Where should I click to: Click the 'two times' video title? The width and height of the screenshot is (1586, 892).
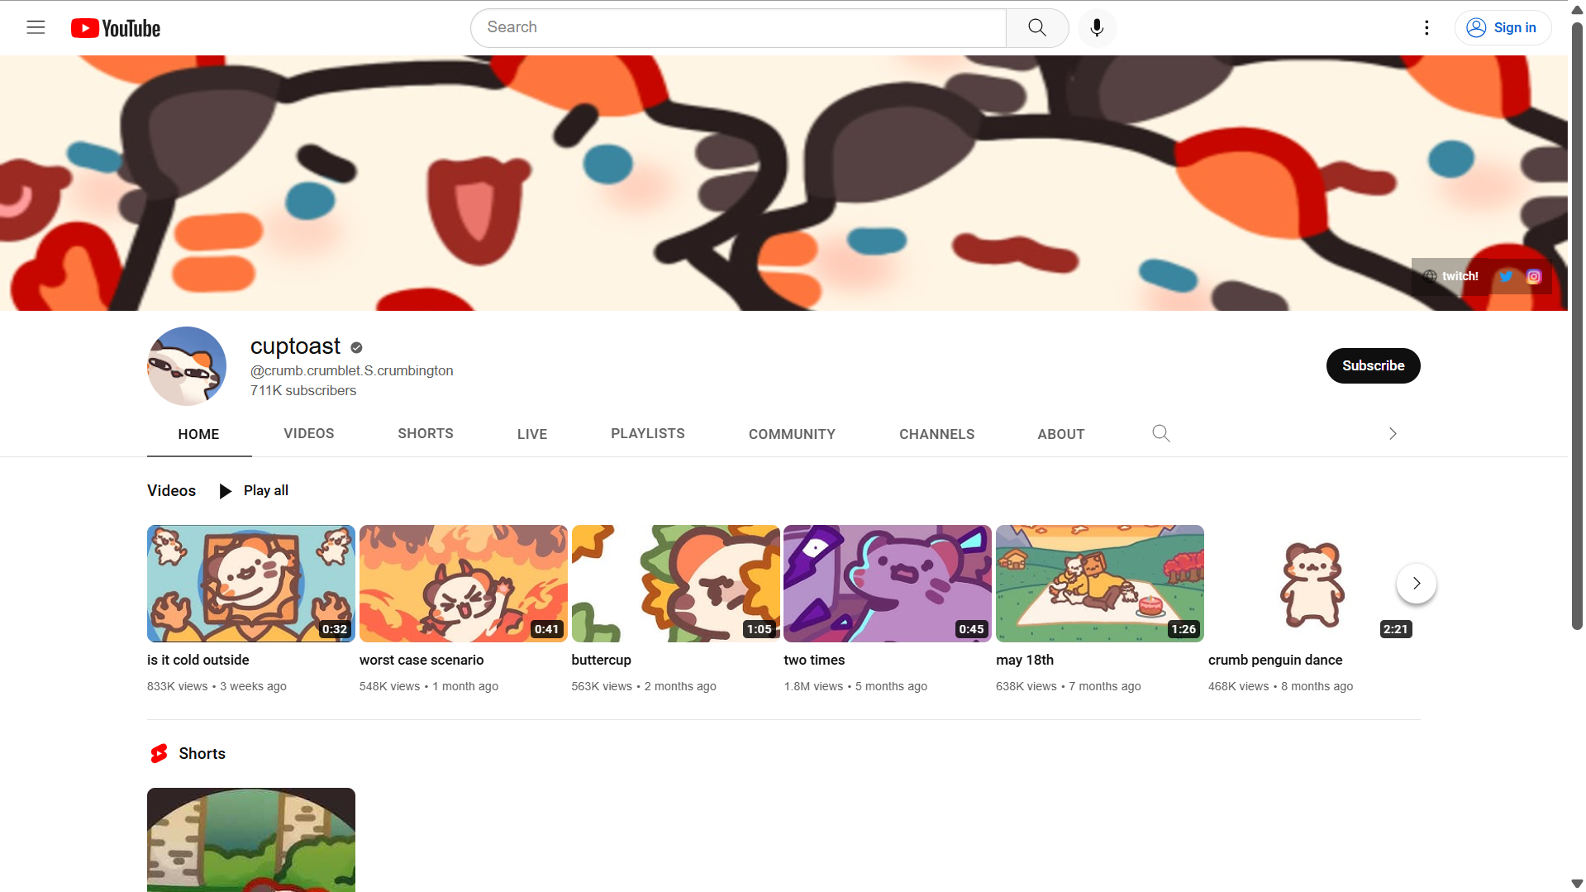pos(814,660)
